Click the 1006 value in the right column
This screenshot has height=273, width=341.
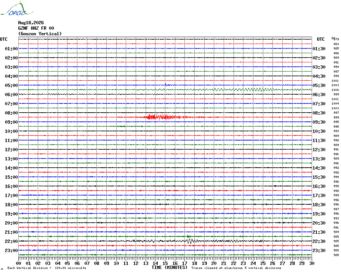[335, 90]
